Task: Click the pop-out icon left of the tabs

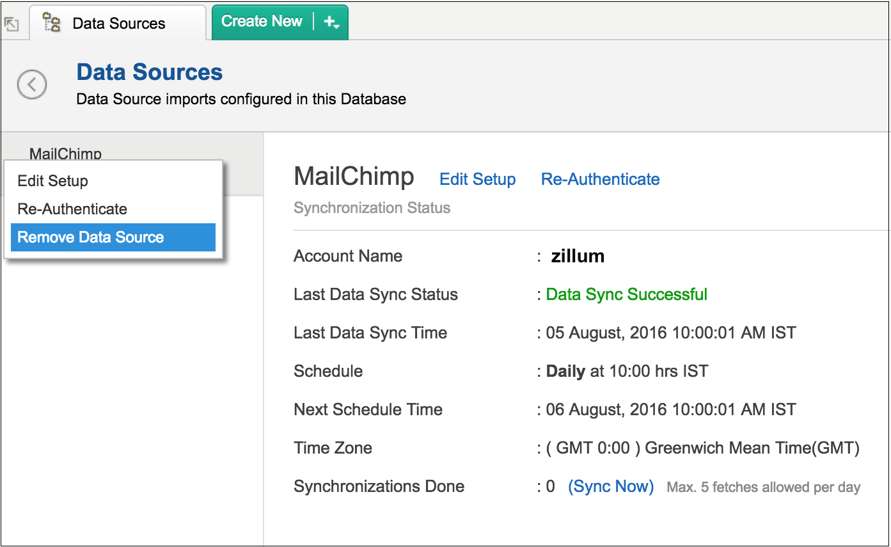Action: click(12, 24)
